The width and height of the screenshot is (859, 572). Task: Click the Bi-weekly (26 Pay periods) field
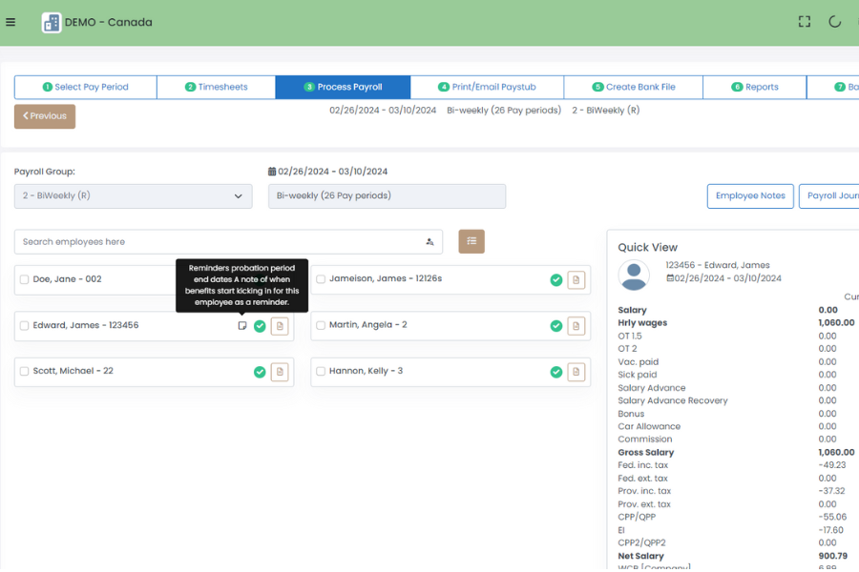[x=387, y=196]
